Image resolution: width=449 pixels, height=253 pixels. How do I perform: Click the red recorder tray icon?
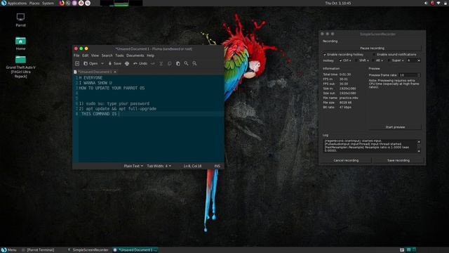(432, 3)
